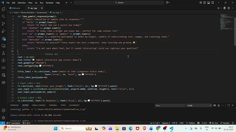Image resolution: width=236 pixels, height=132 pixels.
Task: Toggle the Secondary Side Bar visibility
Action: pyautogui.click(x=213, y=3)
